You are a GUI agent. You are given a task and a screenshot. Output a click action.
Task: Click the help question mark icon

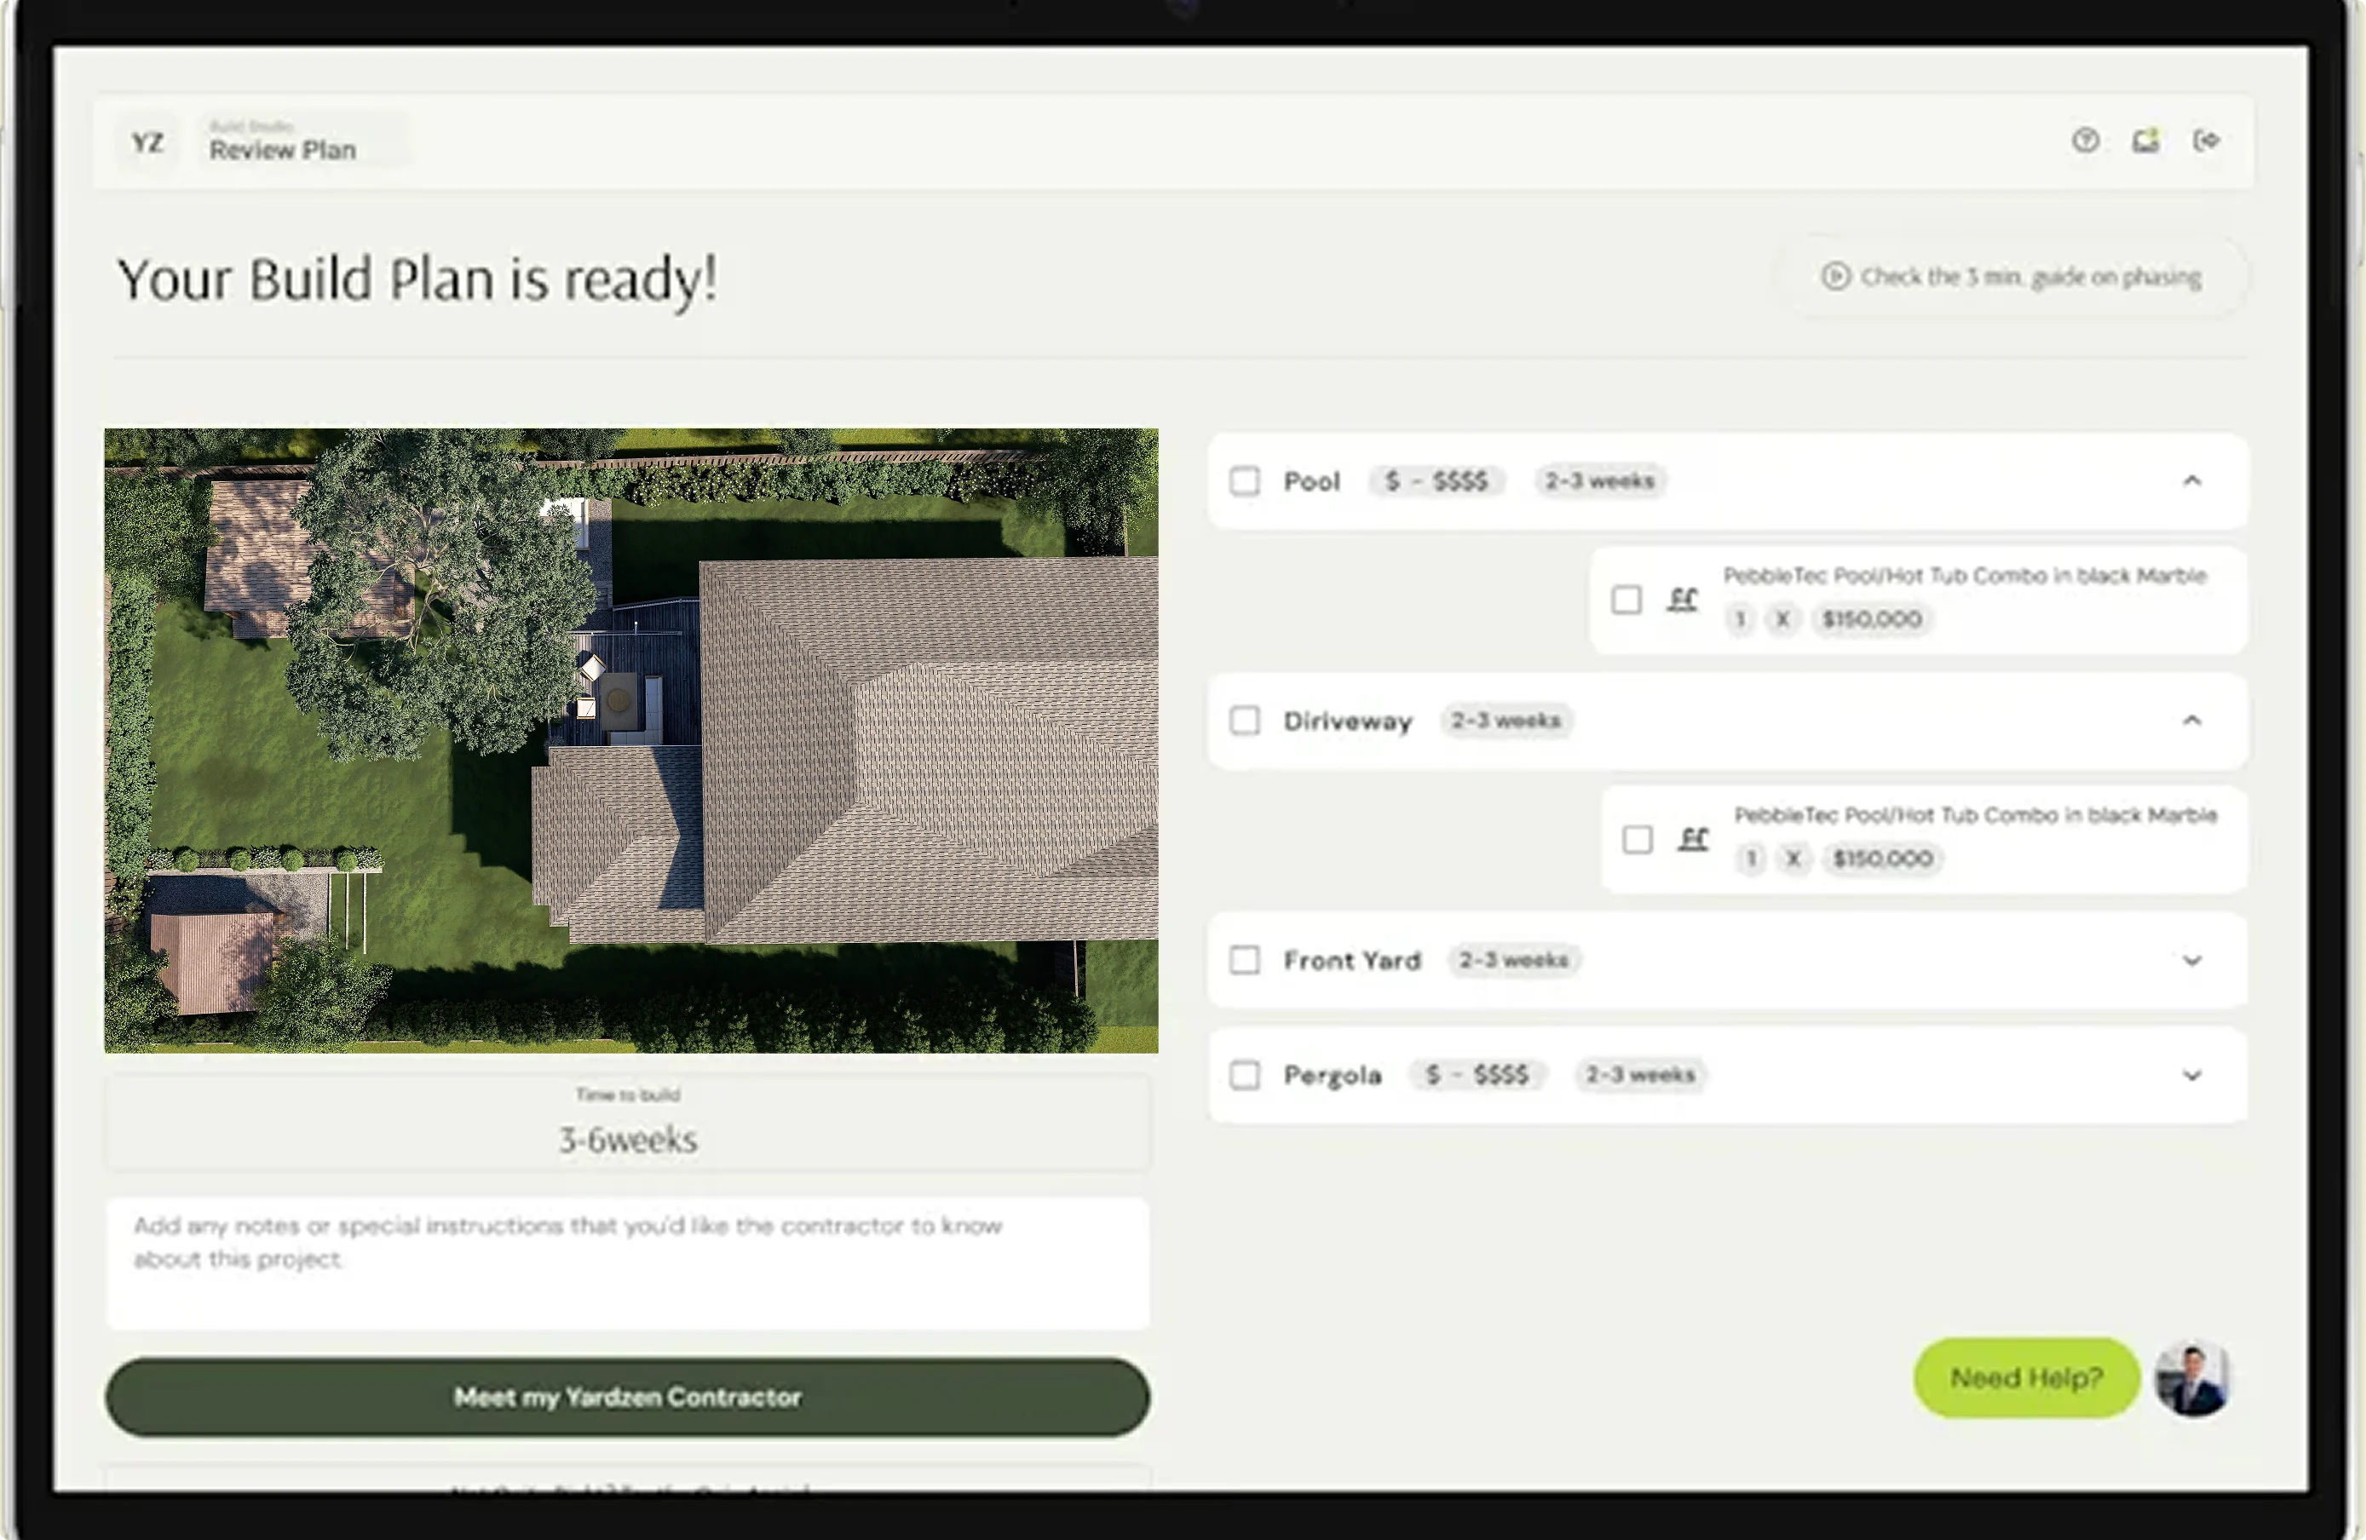[x=2085, y=140]
